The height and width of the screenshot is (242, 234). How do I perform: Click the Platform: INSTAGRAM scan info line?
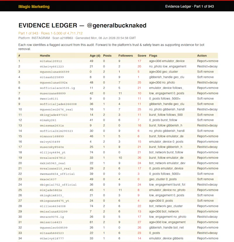tap(77, 38)
